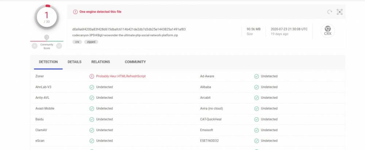Click the Community Score label
This screenshot has height=150, width=365.
point(47,46)
